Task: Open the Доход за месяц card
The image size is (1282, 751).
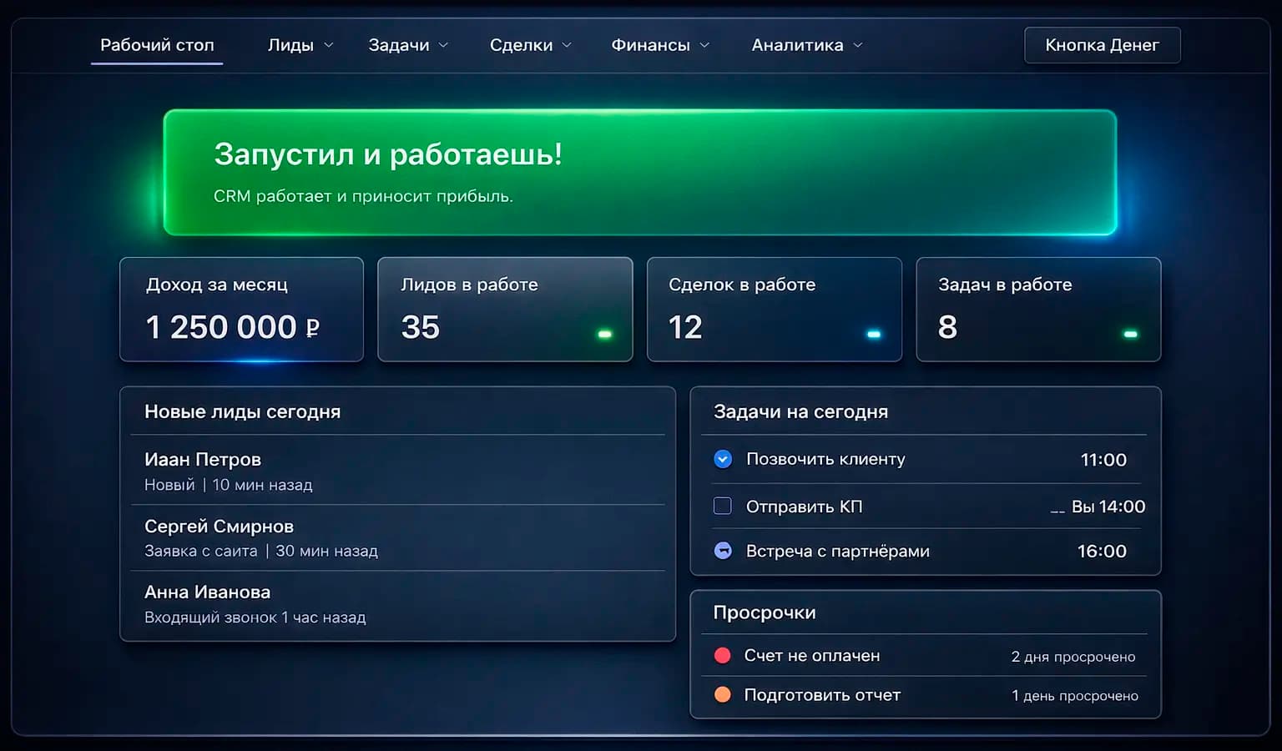Action: (241, 310)
